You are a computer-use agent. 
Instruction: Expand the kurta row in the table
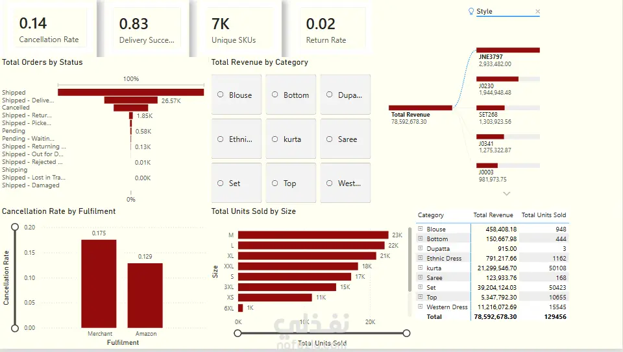[421, 268]
